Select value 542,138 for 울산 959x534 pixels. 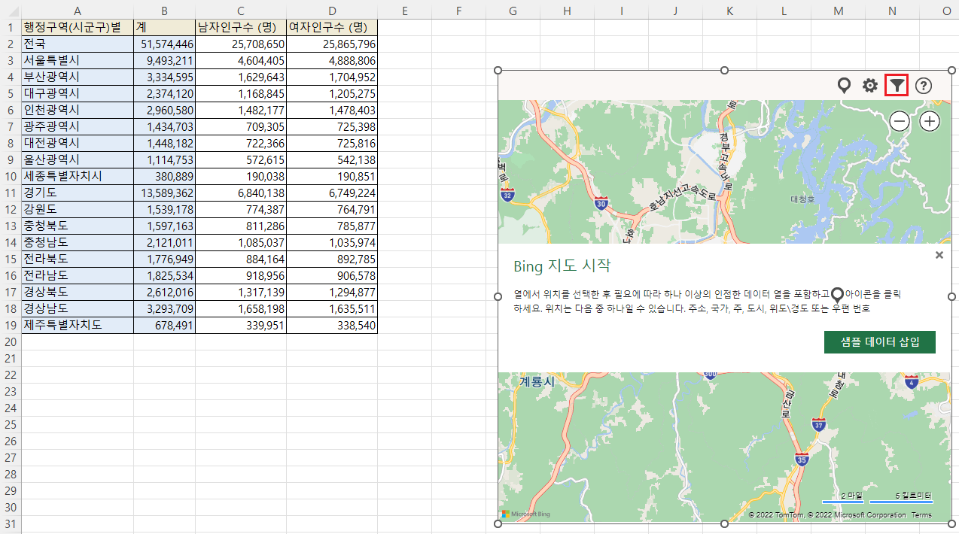click(332, 160)
